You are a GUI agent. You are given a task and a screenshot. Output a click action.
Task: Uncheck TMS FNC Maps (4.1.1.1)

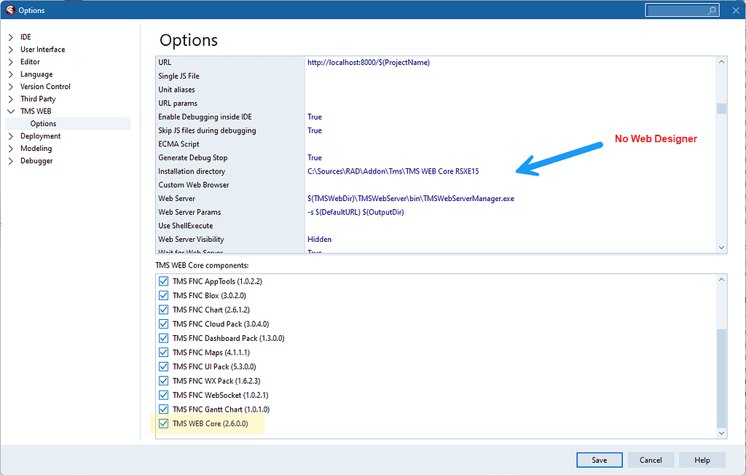point(163,352)
